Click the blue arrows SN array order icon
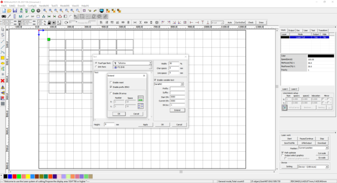 click(x=140, y=106)
